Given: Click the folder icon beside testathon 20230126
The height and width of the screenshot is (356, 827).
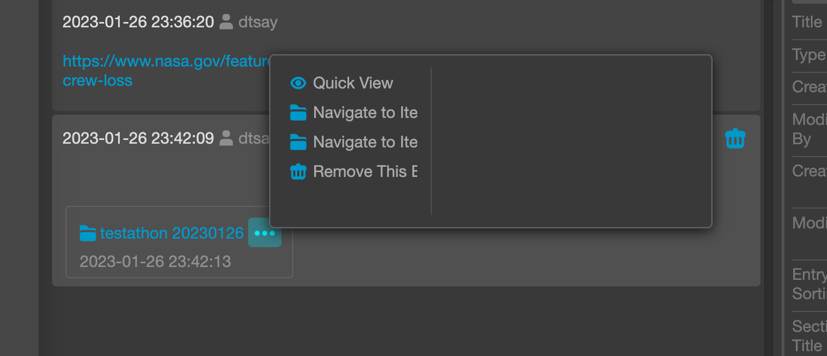Looking at the screenshot, I should (88, 233).
